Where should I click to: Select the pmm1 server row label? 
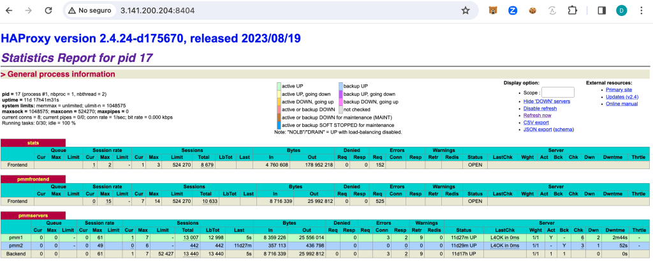pyautogui.click(x=15, y=237)
